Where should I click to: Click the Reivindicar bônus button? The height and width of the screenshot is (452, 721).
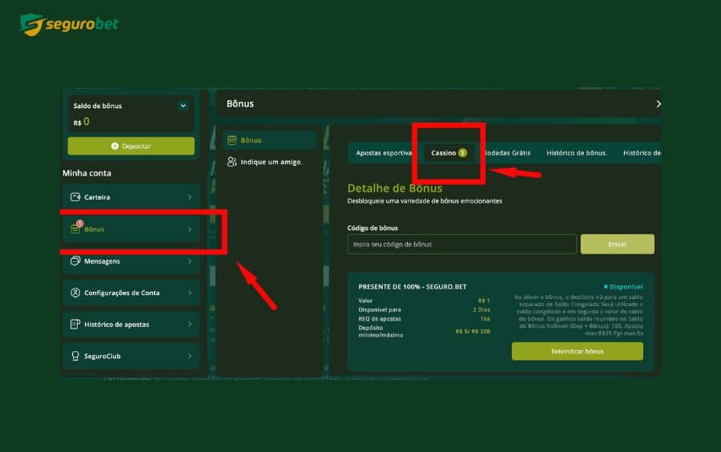coord(577,351)
